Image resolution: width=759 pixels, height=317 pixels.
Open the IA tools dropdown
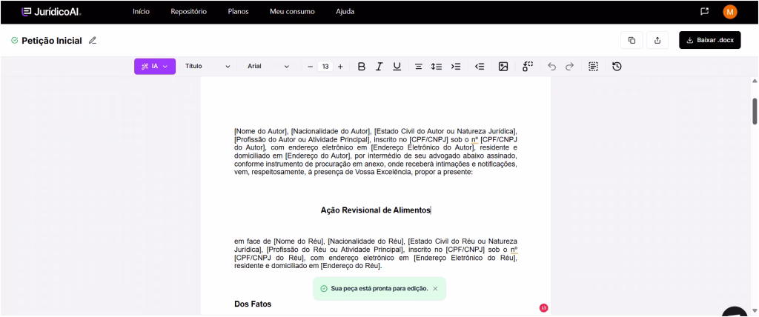[155, 67]
